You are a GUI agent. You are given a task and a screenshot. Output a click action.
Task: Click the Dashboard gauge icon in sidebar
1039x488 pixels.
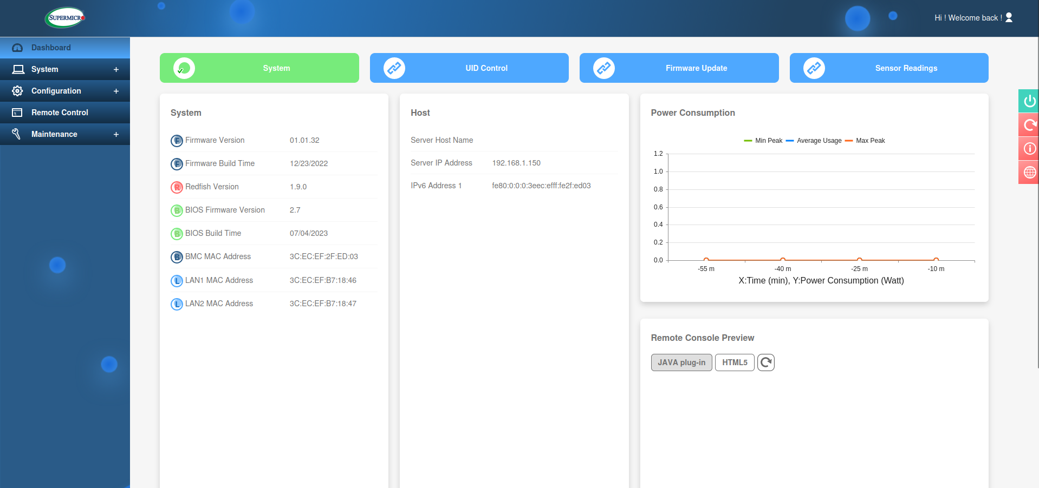pos(18,48)
